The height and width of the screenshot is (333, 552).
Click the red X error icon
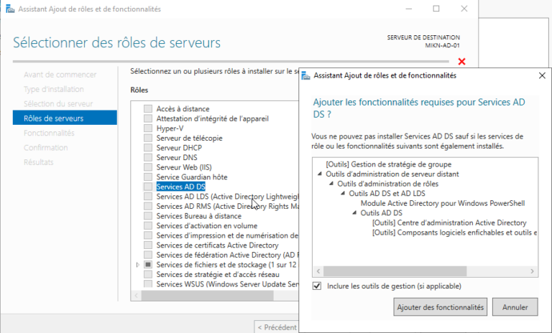[x=462, y=62]
